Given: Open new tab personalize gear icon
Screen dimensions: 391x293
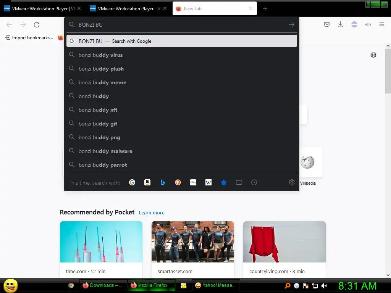Looking at the screenshot, I should [373, 55].
